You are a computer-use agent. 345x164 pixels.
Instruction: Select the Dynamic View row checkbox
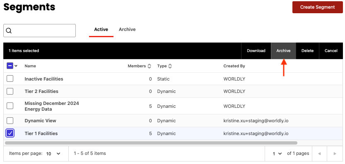pyautogui.click(x=10, y=121)
